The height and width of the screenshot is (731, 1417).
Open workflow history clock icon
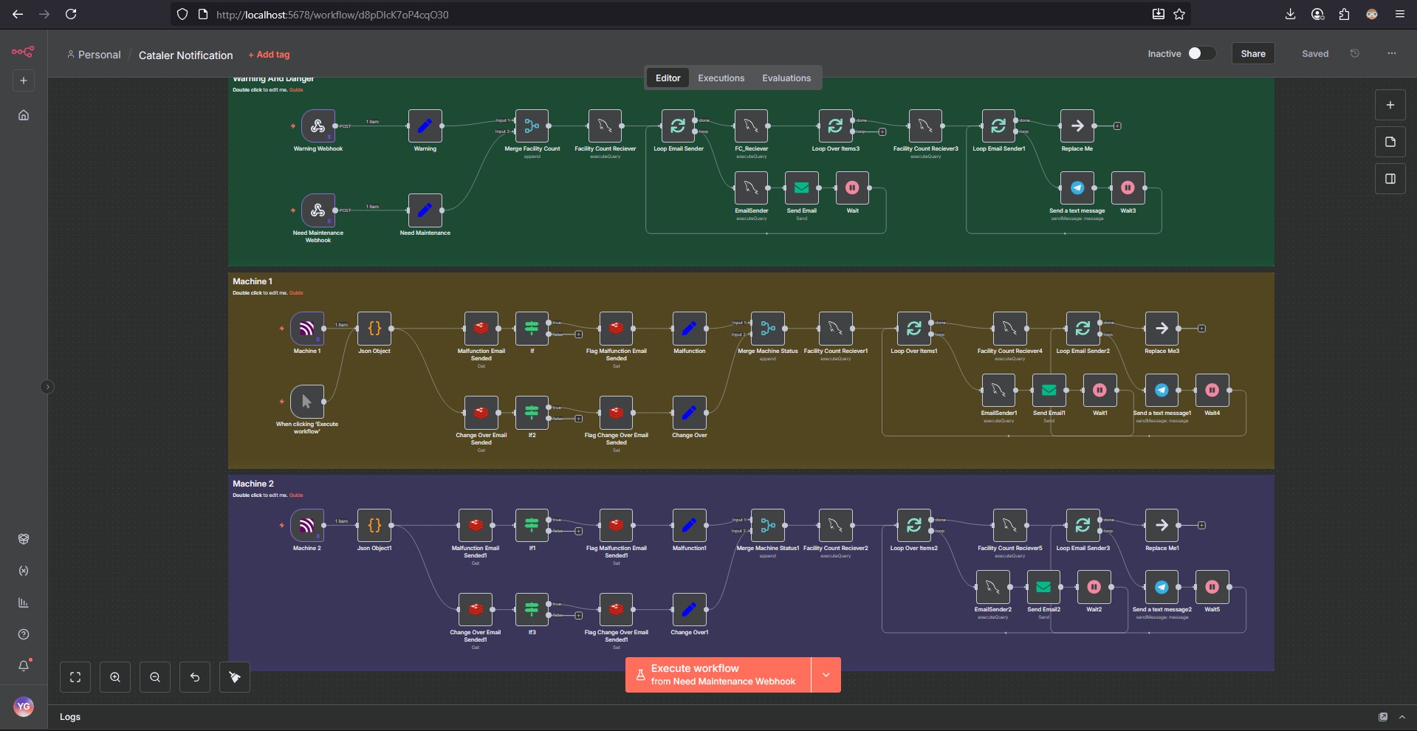[1354, 53]
